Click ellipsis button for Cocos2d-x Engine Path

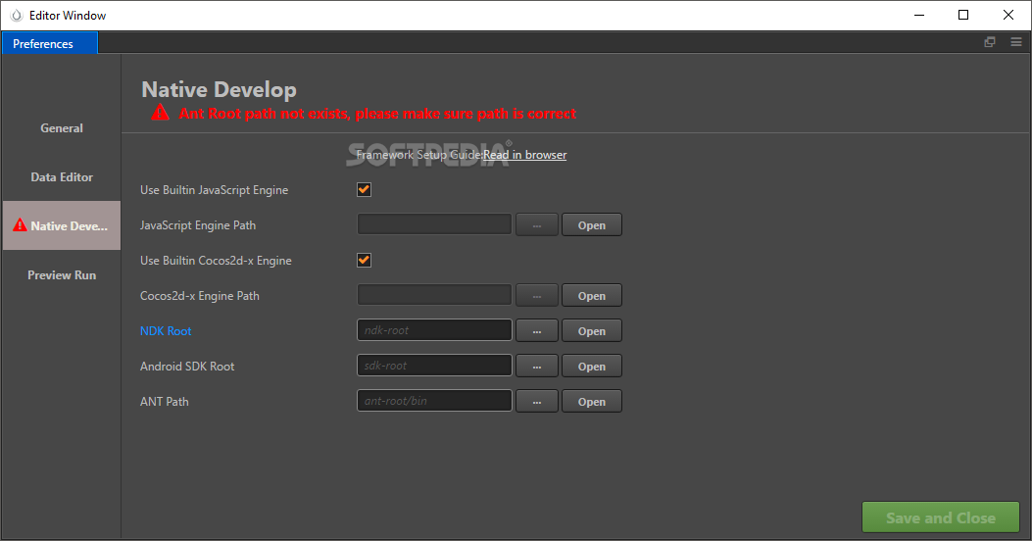coord(537,296)
